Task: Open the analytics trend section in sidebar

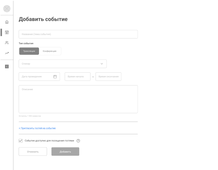Action: [x=7, y=53]
